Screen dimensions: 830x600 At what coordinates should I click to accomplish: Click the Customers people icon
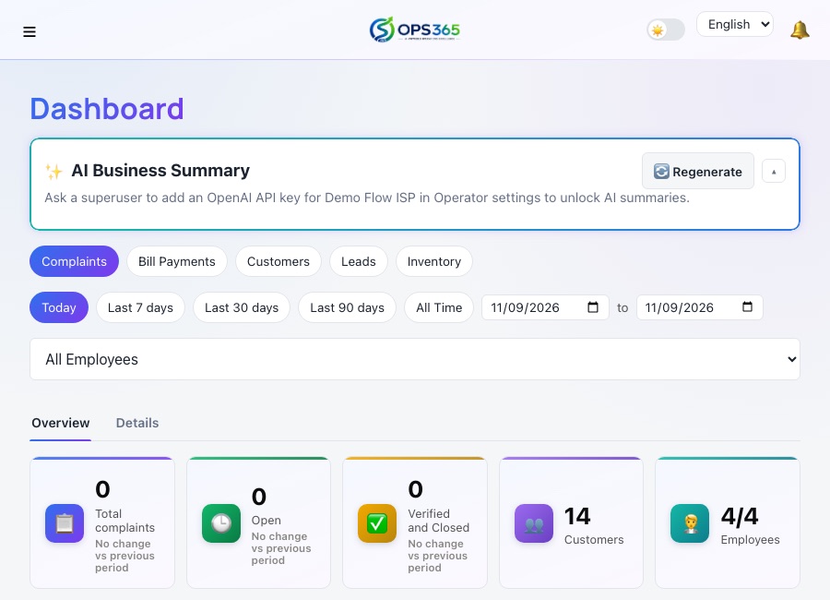tap(534, 523)
